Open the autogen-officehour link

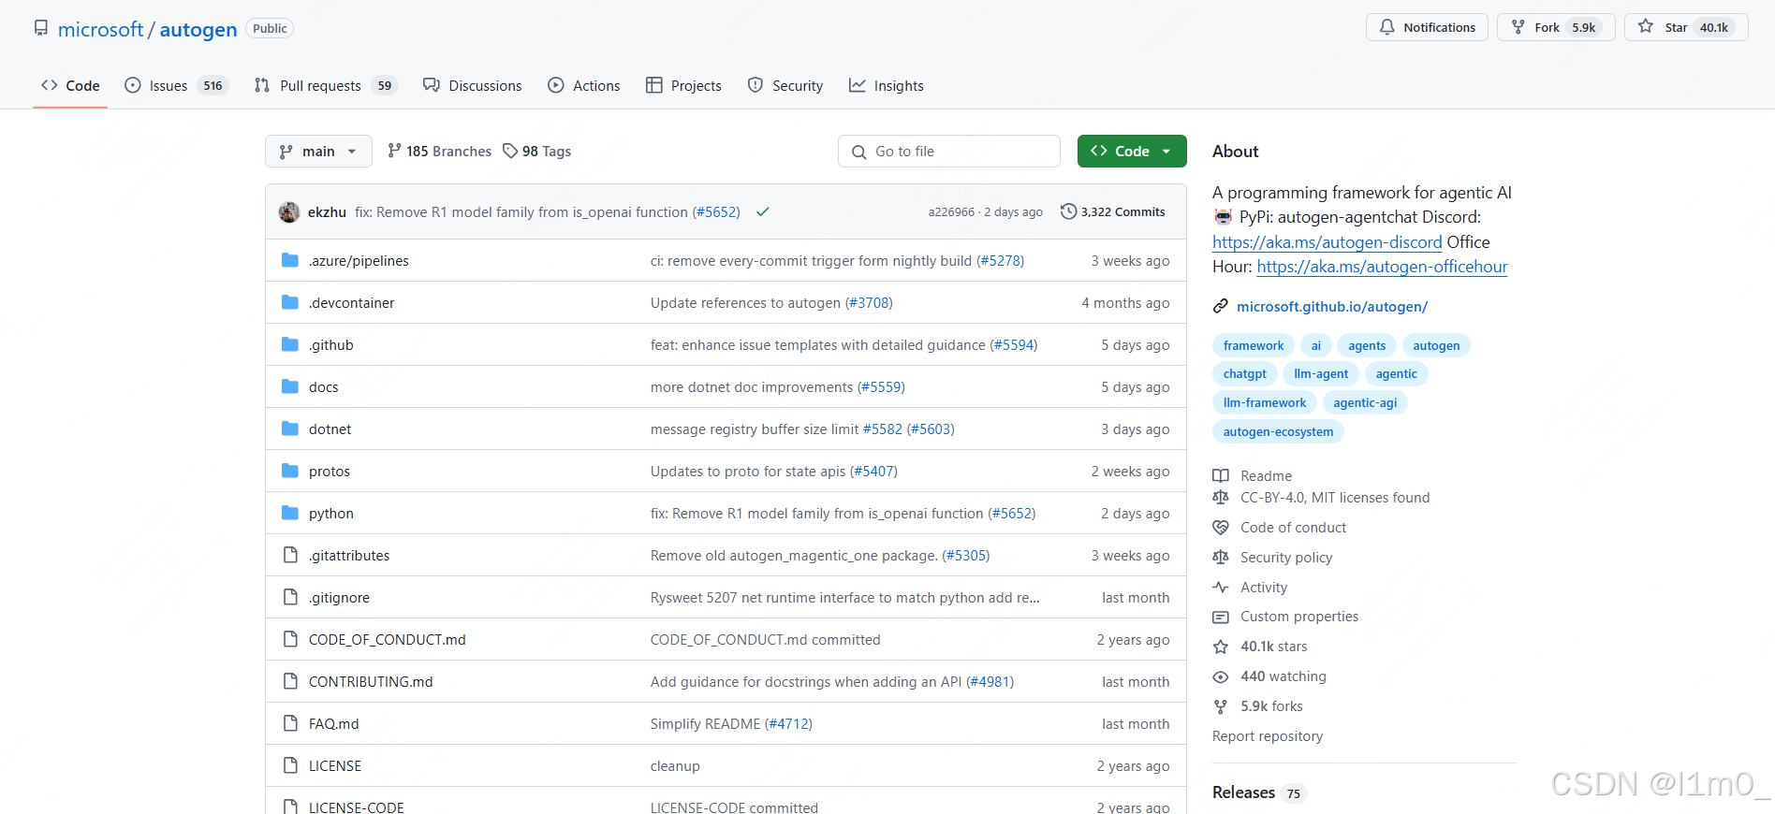click(1382, 267)
